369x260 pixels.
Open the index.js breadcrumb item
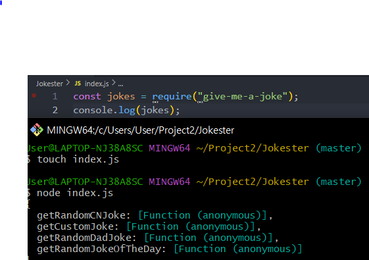click(x=97, y=84)
